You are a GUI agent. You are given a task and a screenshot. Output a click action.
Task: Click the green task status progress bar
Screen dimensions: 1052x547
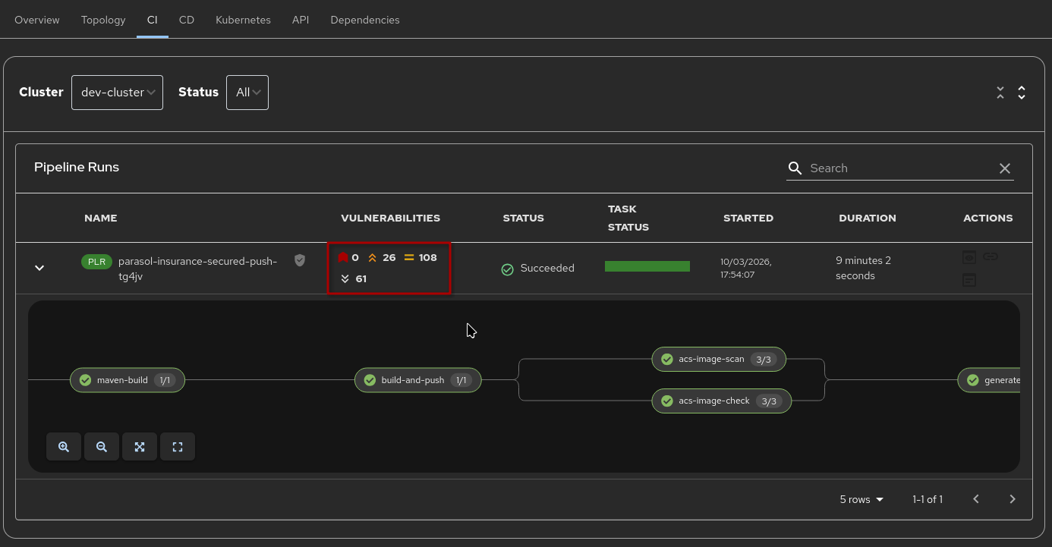[x=647, y=266]
